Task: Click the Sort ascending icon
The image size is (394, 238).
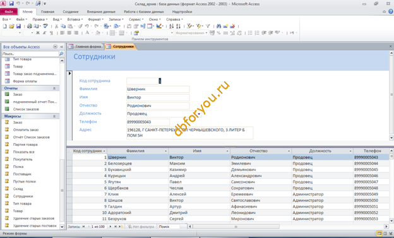Action: pos(171,26)
